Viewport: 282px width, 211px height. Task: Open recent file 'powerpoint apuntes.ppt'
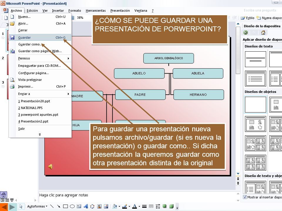(x=40, y=115)
